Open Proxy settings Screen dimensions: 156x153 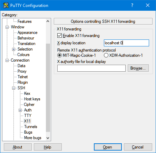point(22,71)
